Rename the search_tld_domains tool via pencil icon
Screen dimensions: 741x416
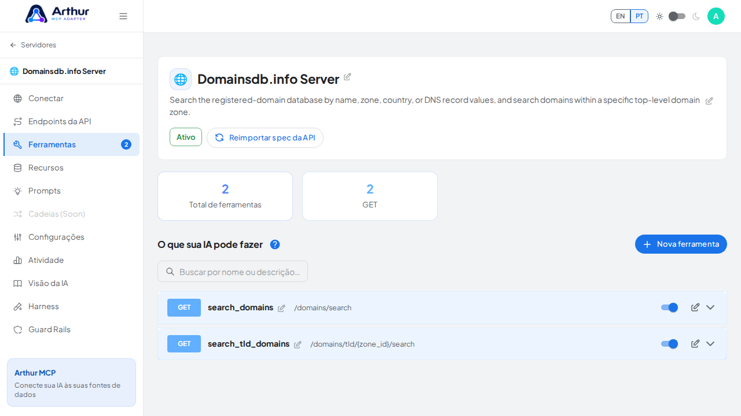click(298, 344)
